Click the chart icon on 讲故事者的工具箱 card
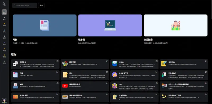Image resolution: width=212 pixels, height=104 pixels. pyautogui.click(x=206, y=95)
